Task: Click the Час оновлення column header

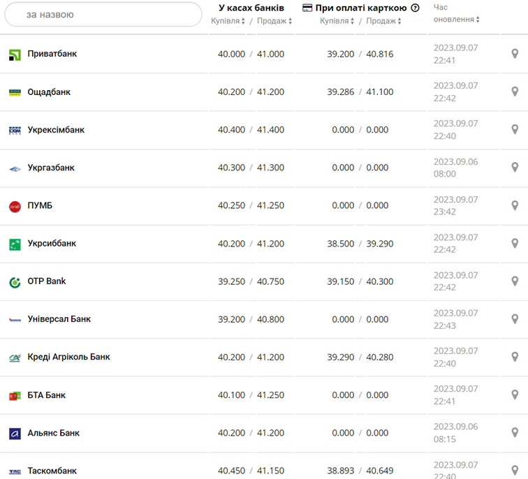Action: [x=453, y=13]
